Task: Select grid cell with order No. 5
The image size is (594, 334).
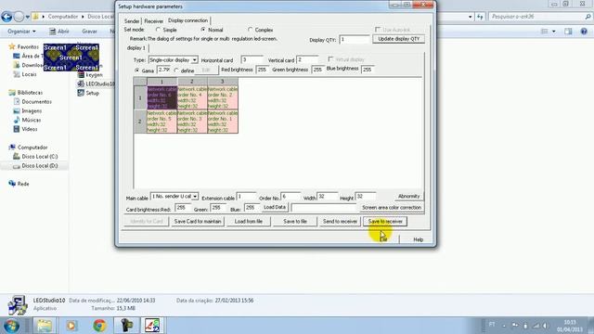Action: pyautogui.click(x=161, y=122)
